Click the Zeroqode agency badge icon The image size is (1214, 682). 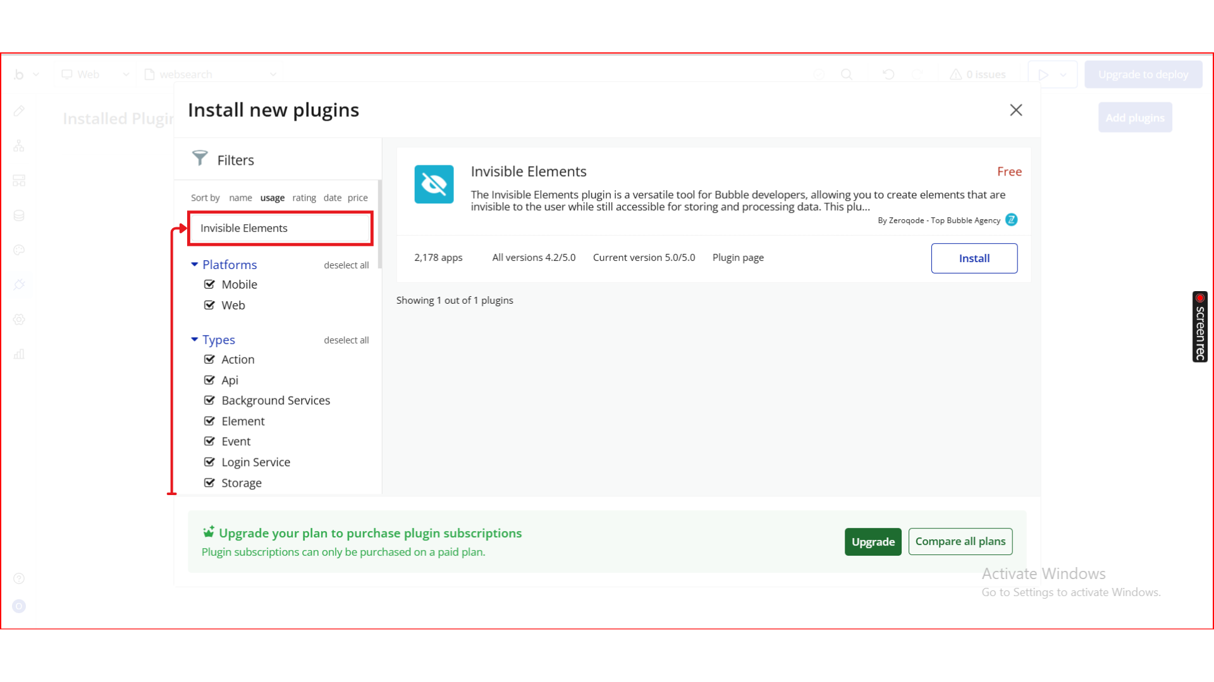1012,220
